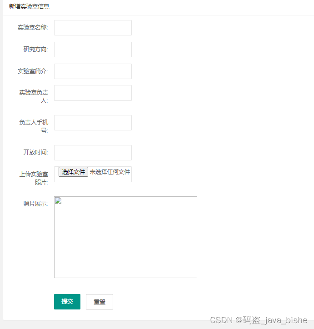The height and width of the screenshot is (329, 314).
Task: Reset the form with 重置 button
Action: pyautogui.click(x=100, y=302)
